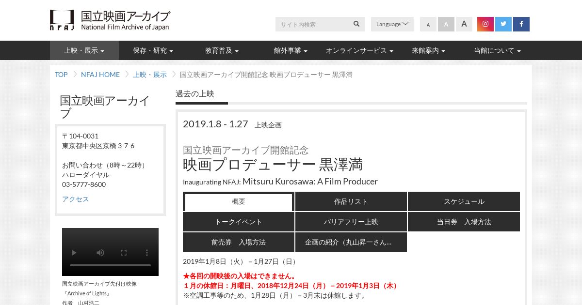Click the address 東京都中央区京橋 3-7-6

tap(98, 146)
